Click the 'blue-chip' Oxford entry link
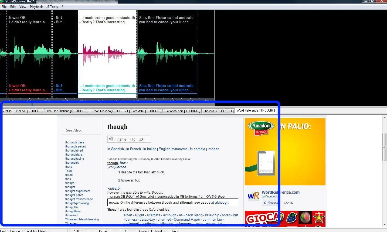This screenshot has width=387, height=232. pos(212,215)
